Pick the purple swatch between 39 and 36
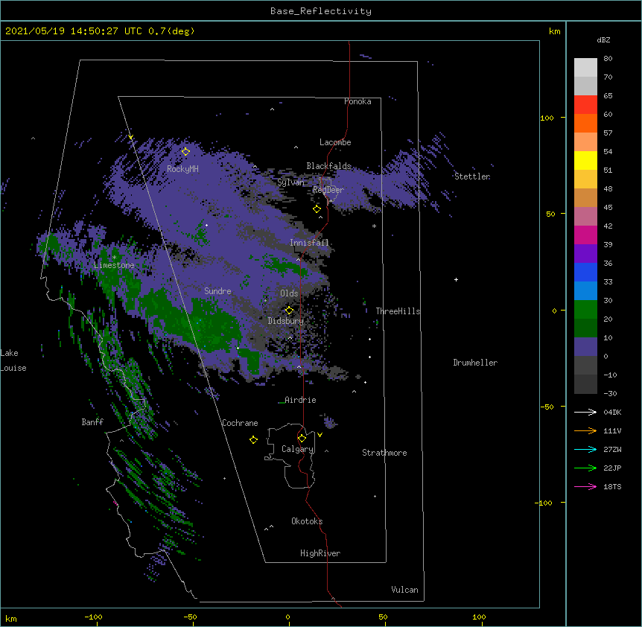Screen dimensions: 642x627 585,254
